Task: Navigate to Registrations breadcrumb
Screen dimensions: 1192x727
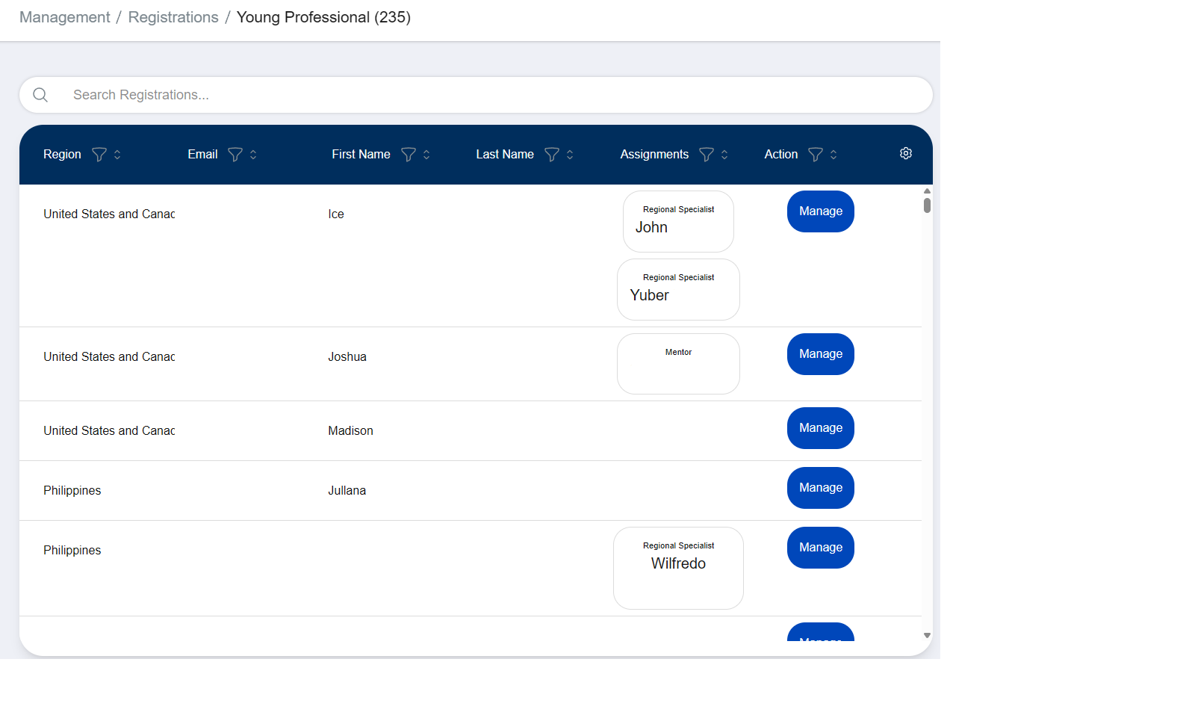Action: pos(173,17)
